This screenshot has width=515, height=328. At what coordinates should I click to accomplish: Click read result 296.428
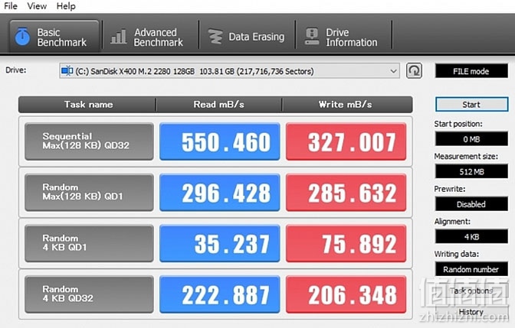pyautogui.click(x=220, y=193)
